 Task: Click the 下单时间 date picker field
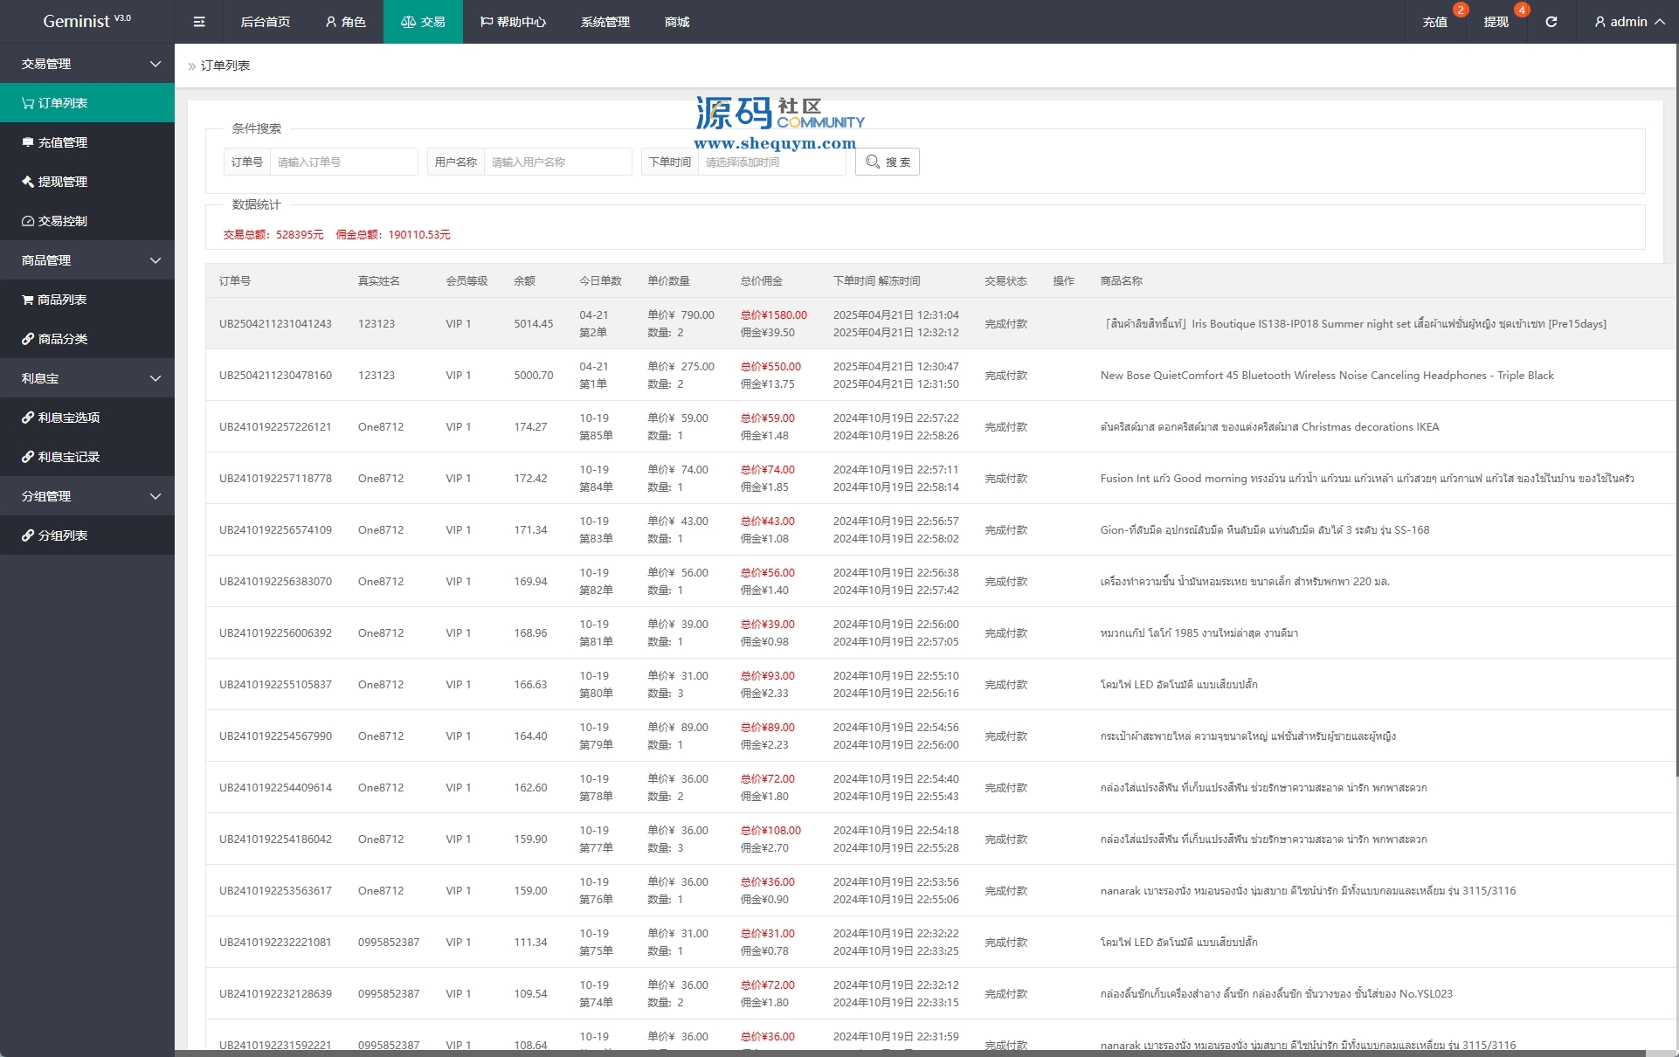[x=770, y=162]
